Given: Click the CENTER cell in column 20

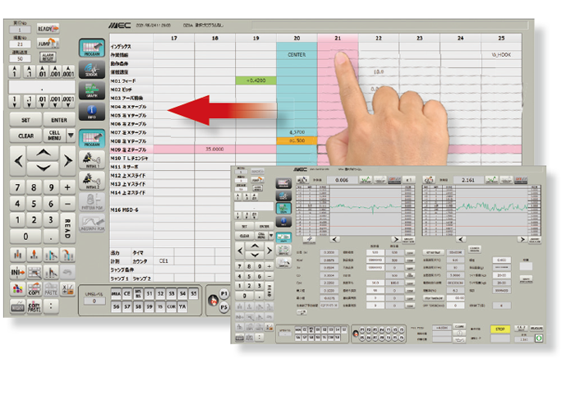Looking at the screenshot, I should pos(297,55).
